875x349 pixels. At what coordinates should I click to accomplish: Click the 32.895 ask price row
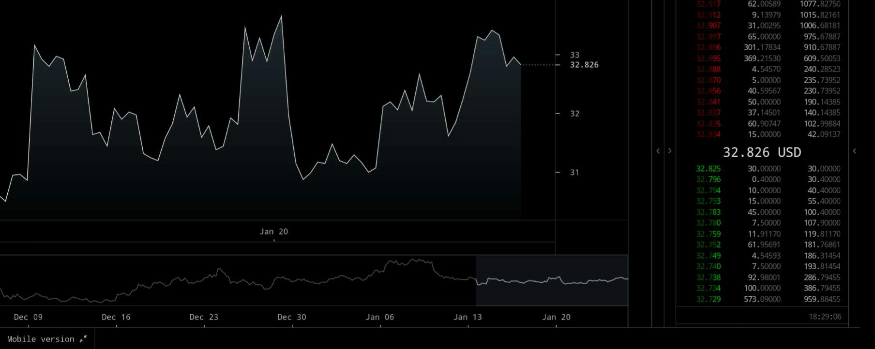click(x=708, y=58)
